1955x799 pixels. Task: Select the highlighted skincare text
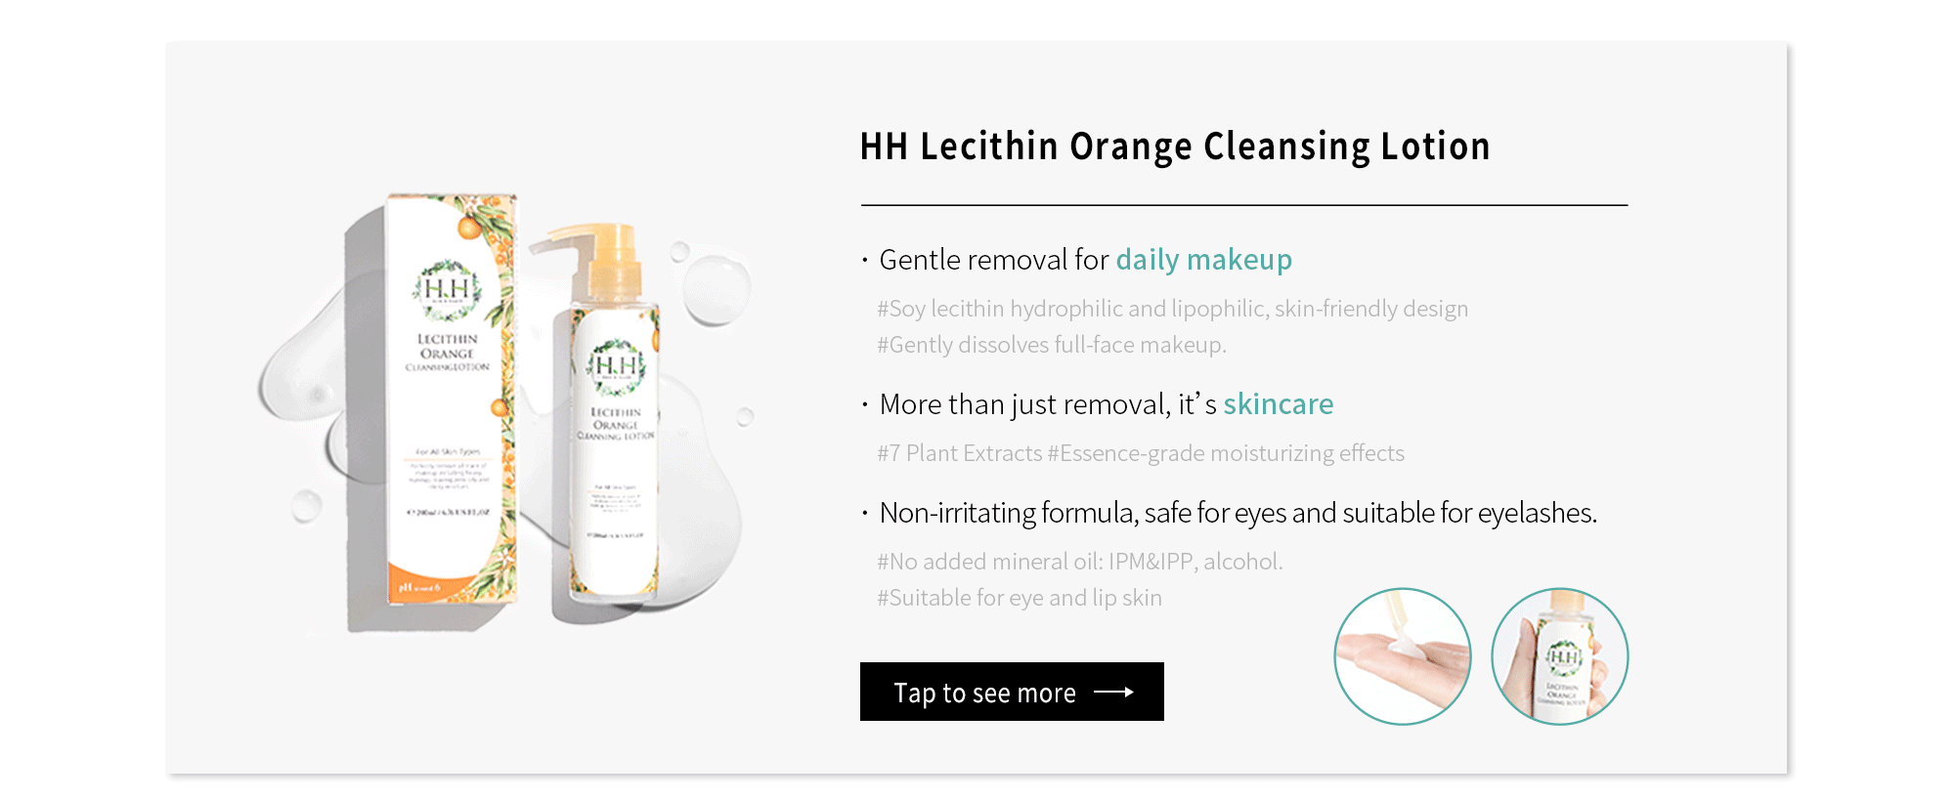coord(1279,404)
